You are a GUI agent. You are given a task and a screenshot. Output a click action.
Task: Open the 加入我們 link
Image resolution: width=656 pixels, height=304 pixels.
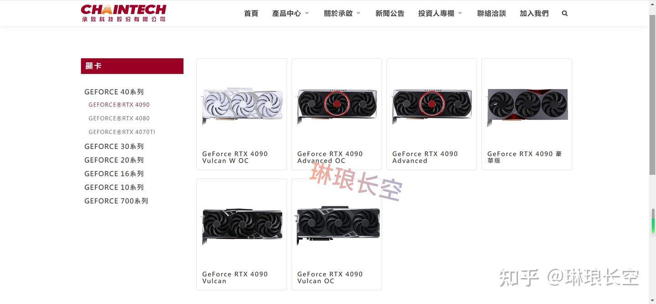click(534, 14)
